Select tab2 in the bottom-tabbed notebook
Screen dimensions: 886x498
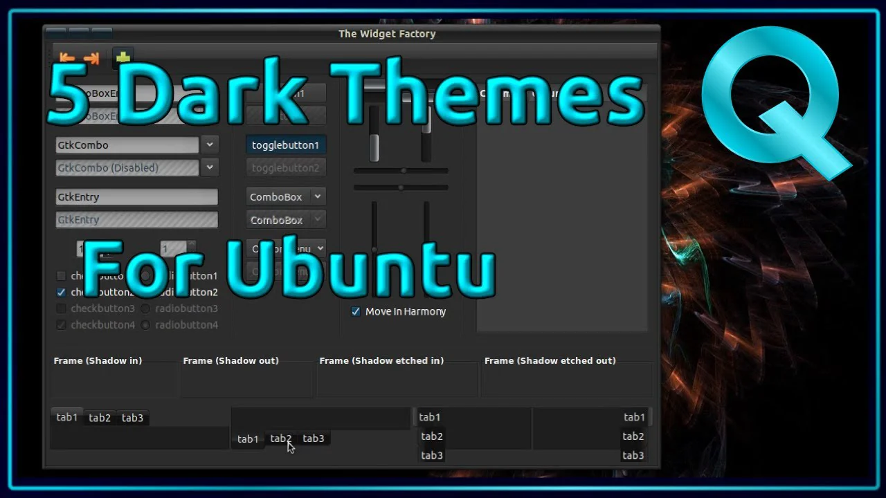coord(281,439)
